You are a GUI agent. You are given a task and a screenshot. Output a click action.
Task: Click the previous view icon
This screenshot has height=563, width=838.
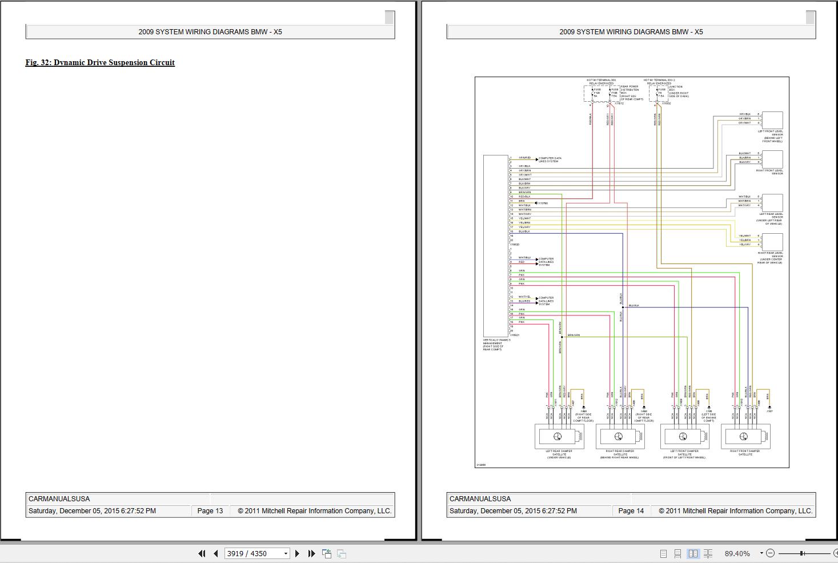pos(327,553)
